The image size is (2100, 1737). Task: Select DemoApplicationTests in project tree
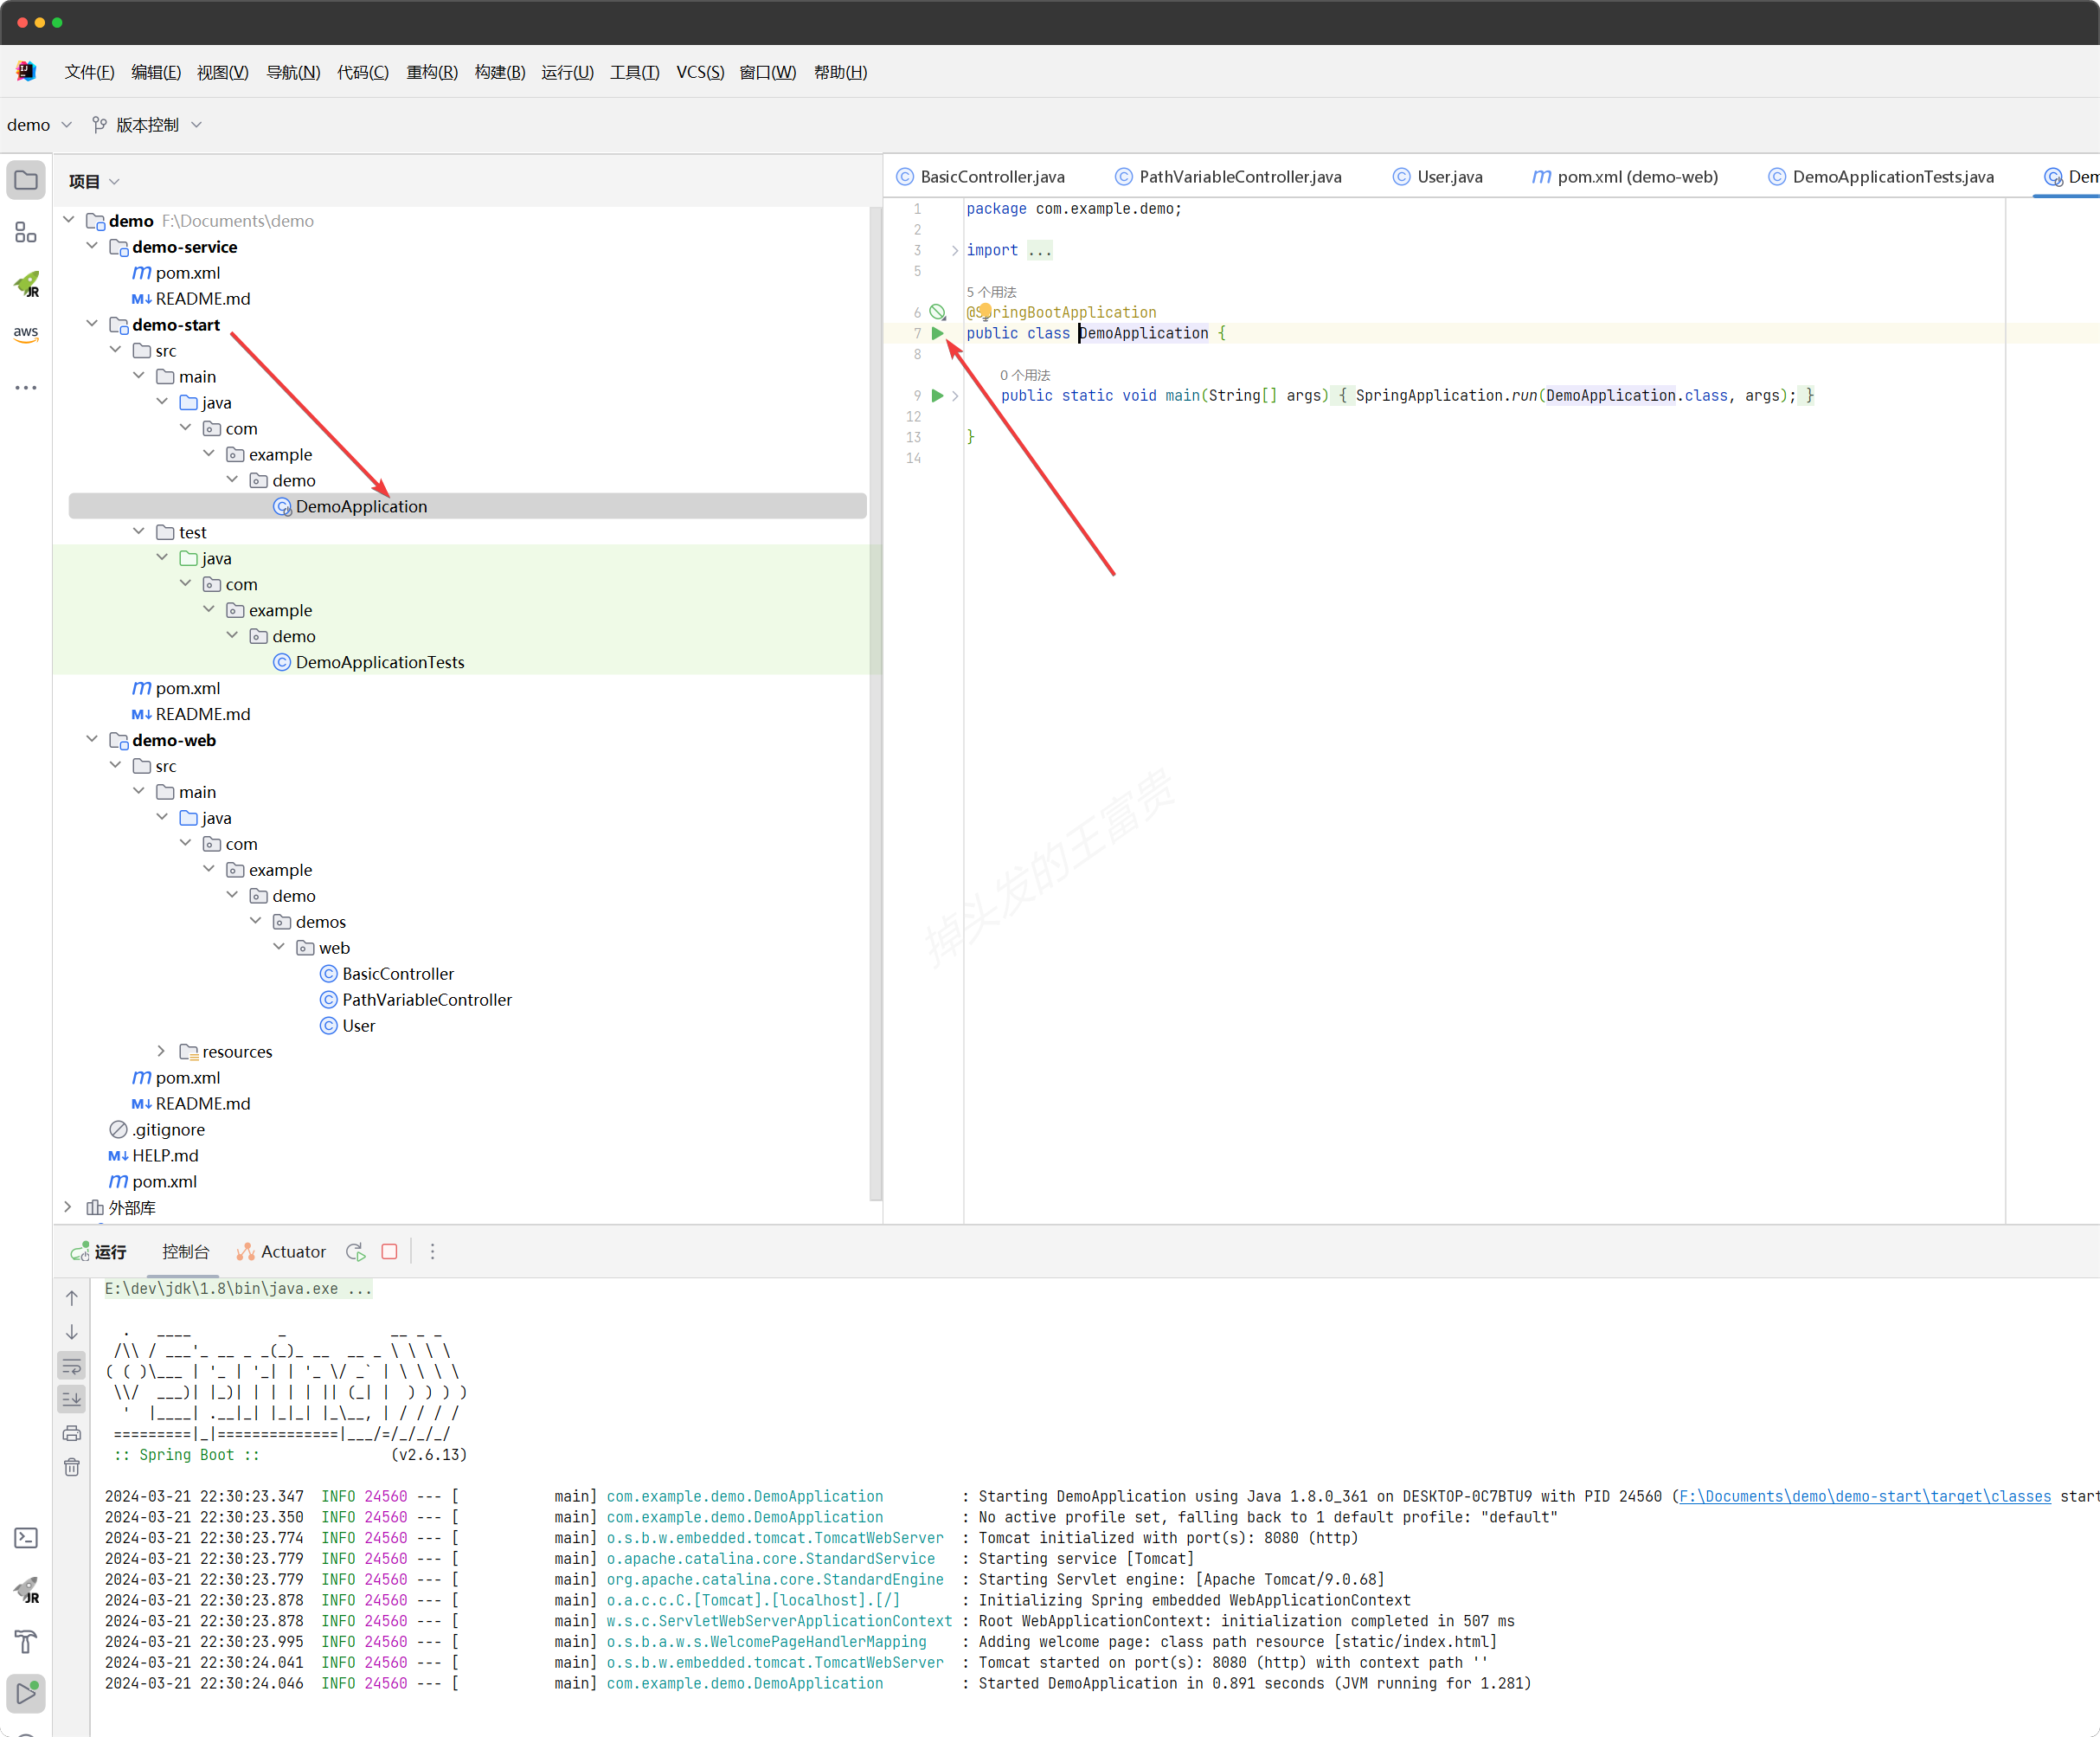click(379, 662)
